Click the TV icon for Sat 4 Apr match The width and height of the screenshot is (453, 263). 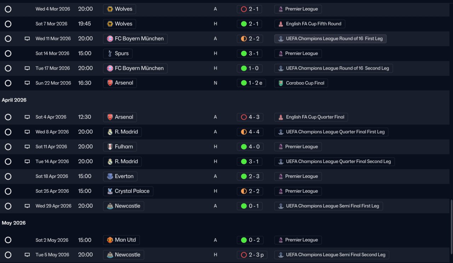pos(27,117)
